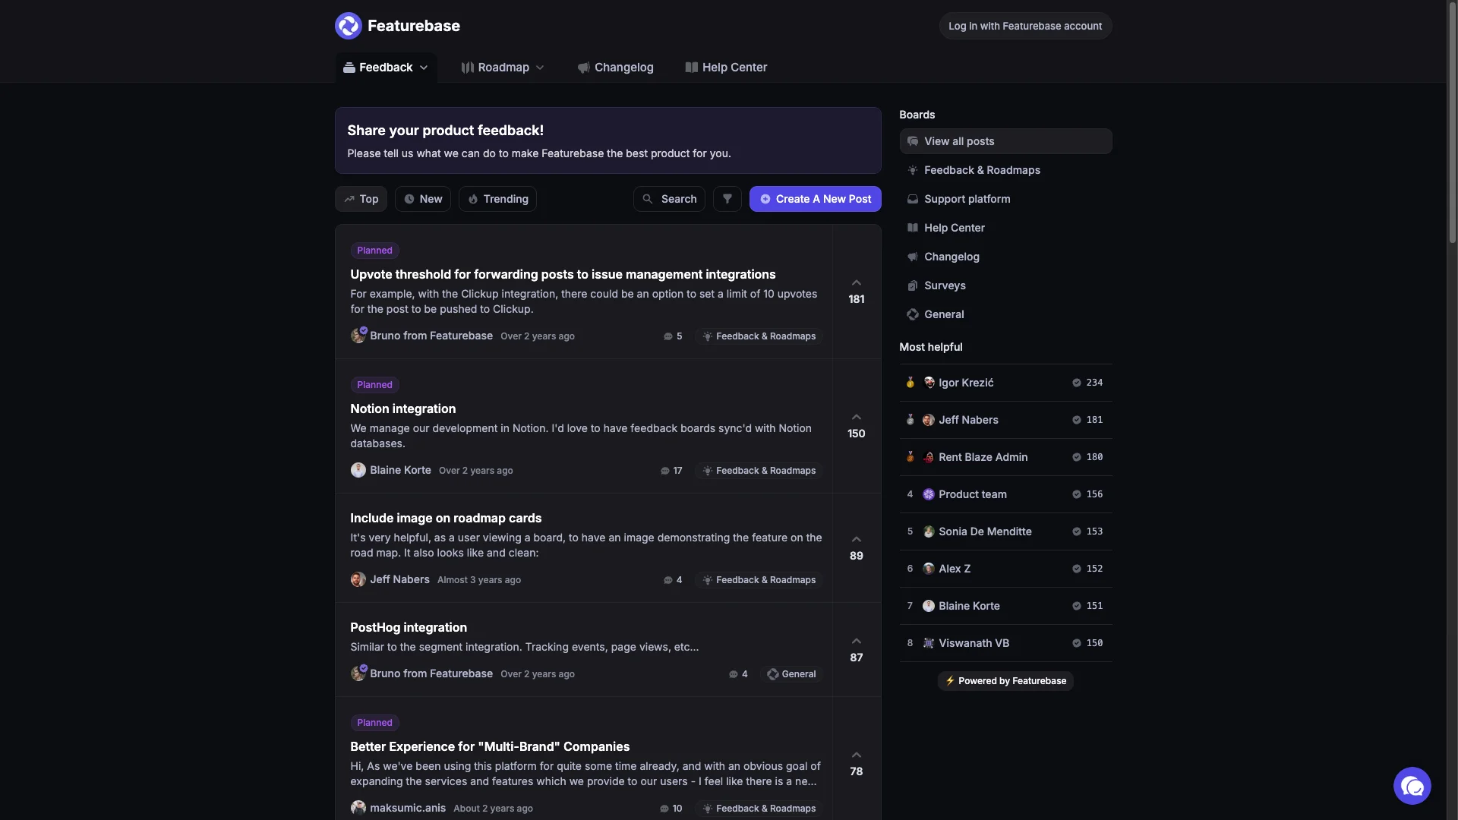Click the Featurebase logo icon
The image size is (1458, 820).
tap(349, 26)
